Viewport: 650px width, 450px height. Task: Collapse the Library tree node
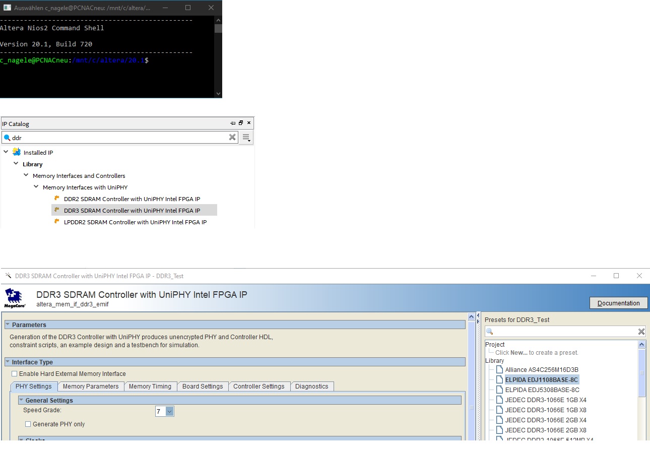[16, 164]
